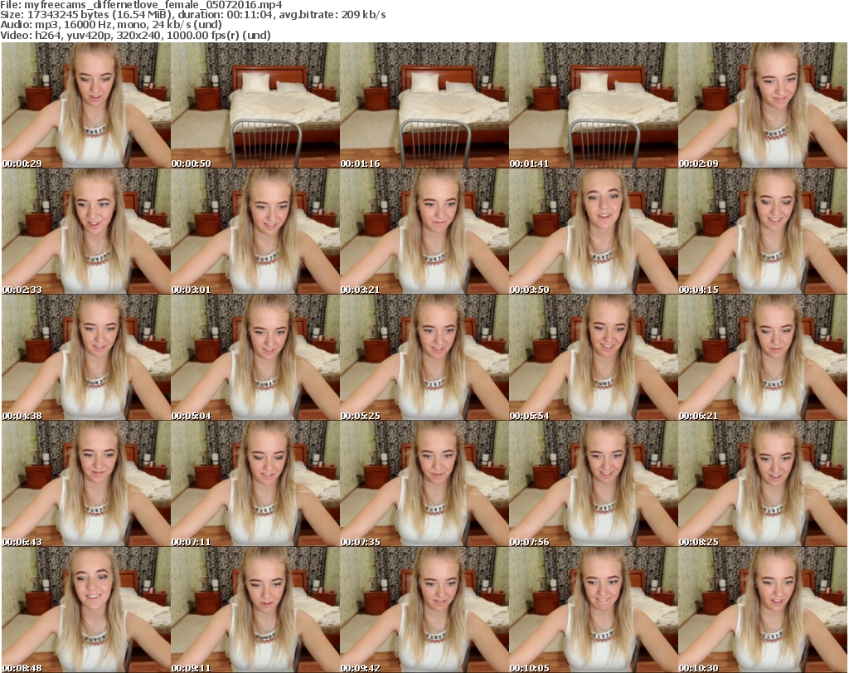This screenshot has height=673, width=849.
Task: Select the thumbnail stamped 00:03:50
Action: 593,232
